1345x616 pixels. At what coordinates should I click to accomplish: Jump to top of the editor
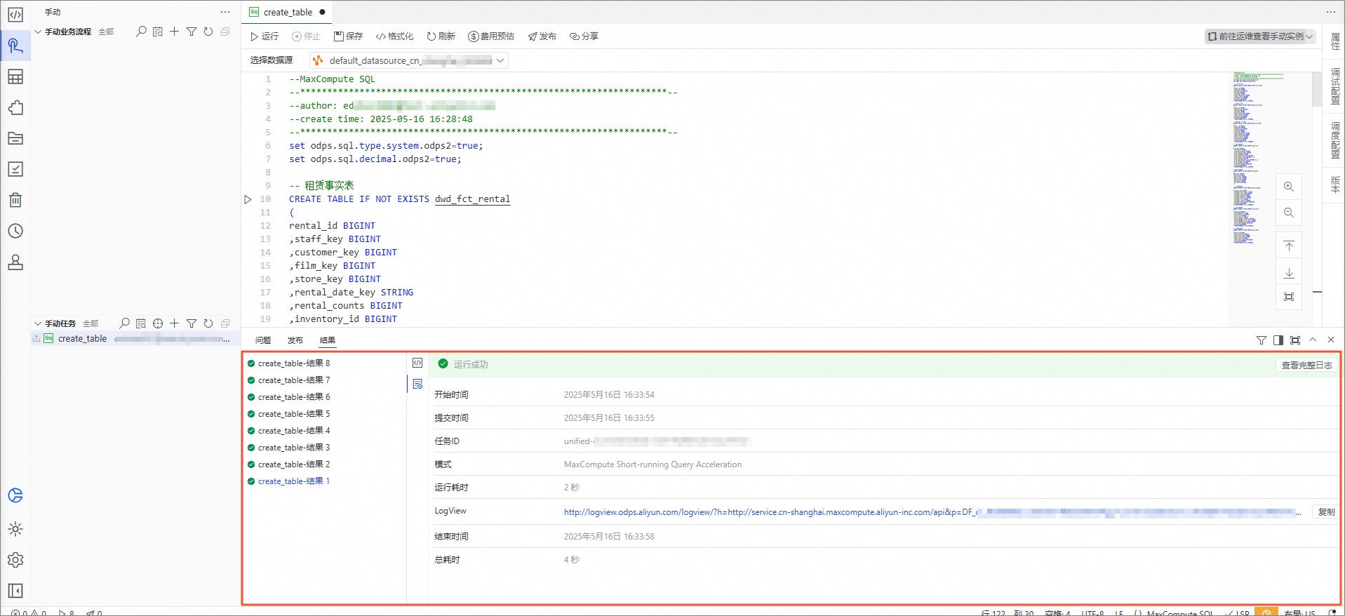pos(1289,246)
